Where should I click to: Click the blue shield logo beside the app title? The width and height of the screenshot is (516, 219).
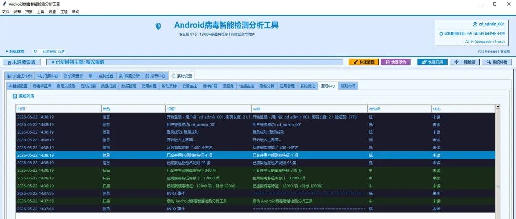pos(158,26)
